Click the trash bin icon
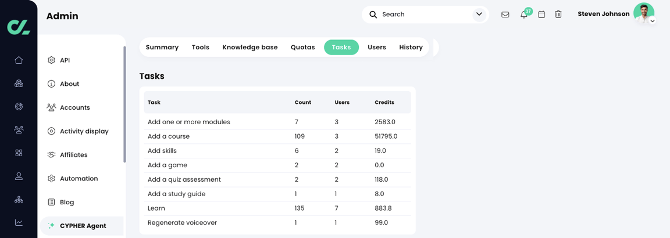This screenshot has width=670, height=238. (558, 15)
